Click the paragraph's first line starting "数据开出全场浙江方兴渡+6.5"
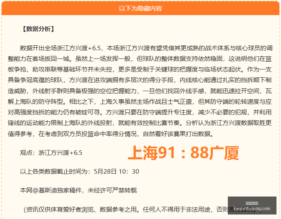 pos(146,48)
